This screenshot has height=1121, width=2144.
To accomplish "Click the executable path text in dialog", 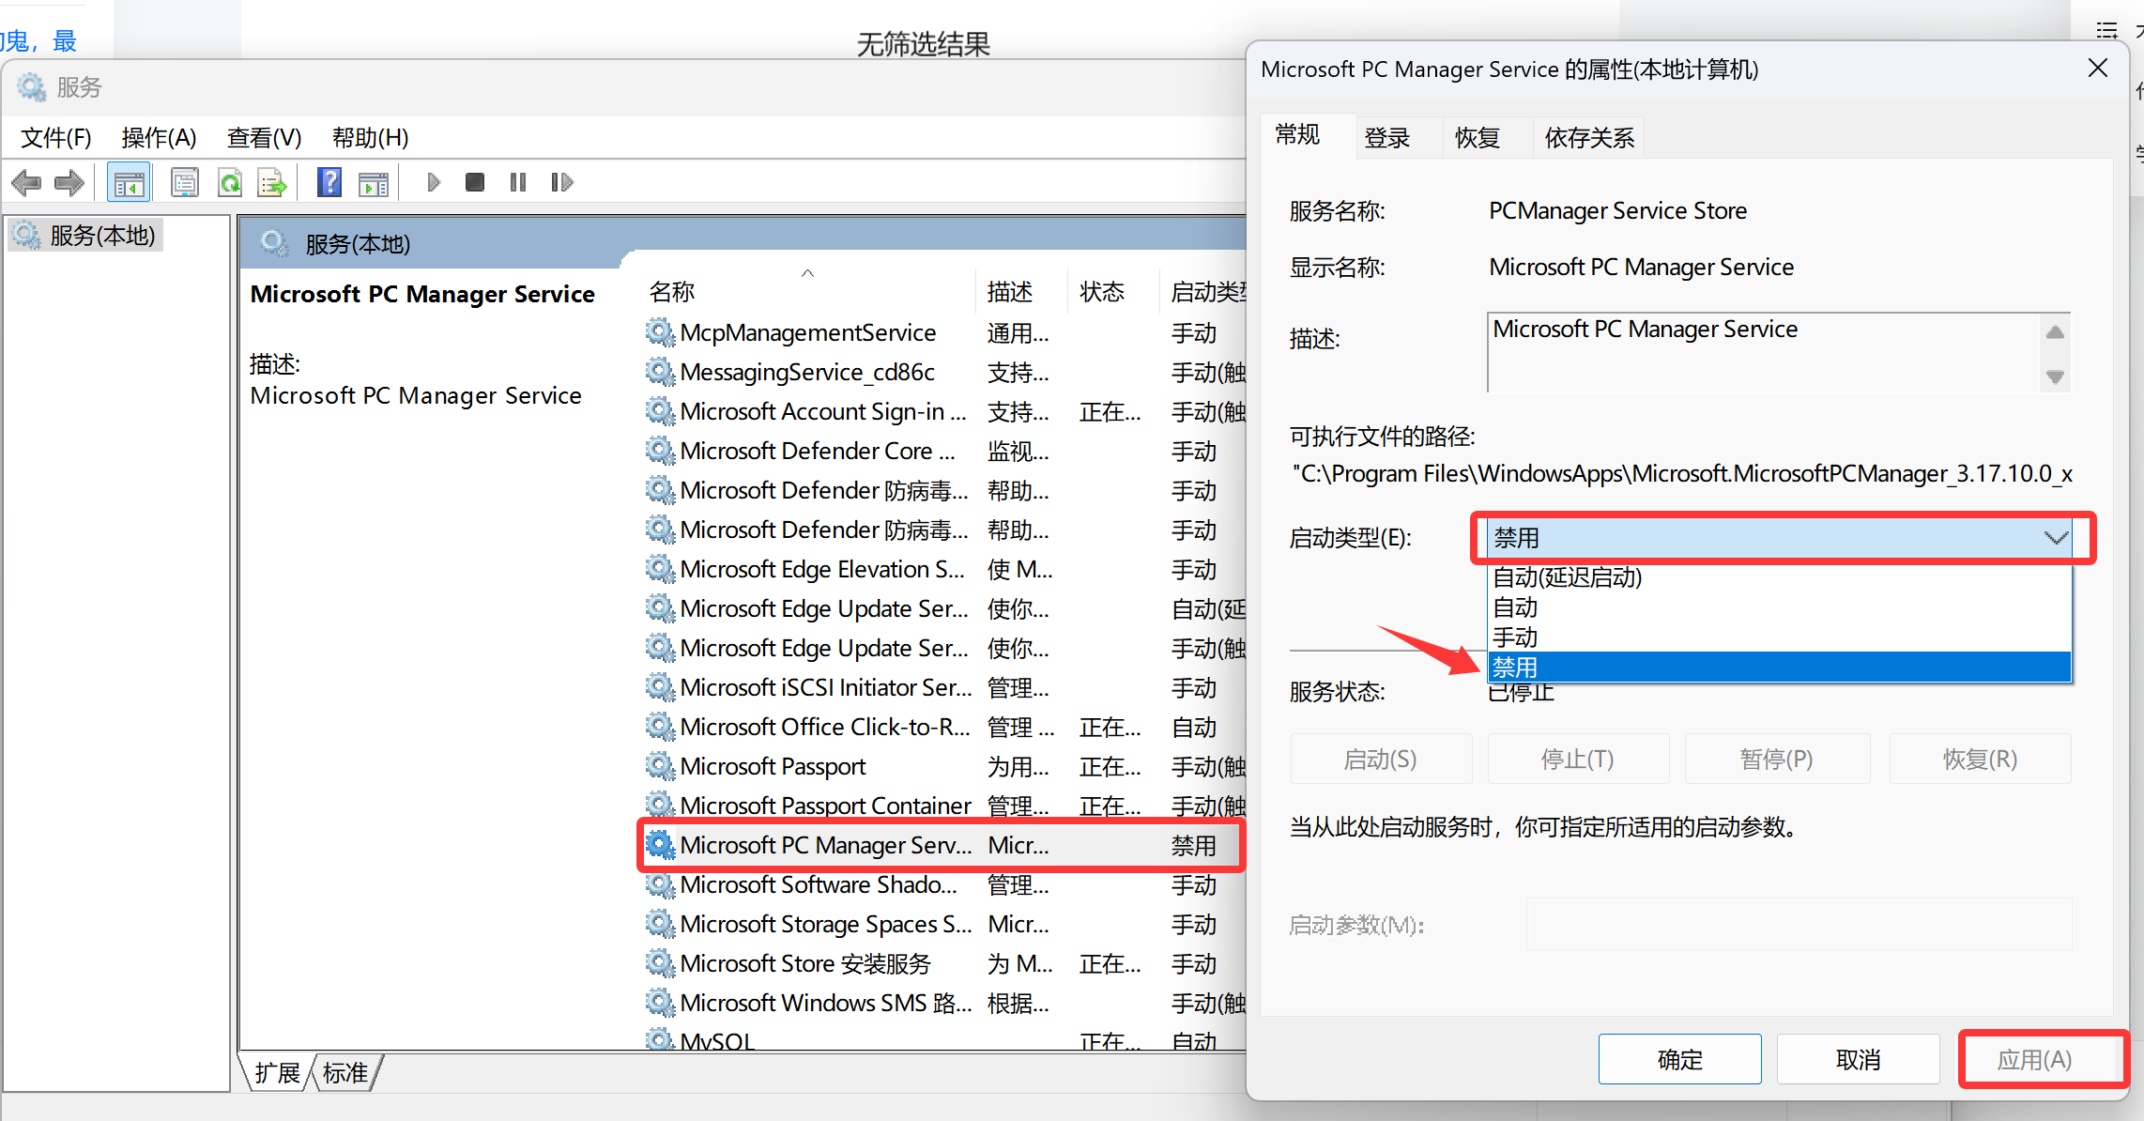I will pos(1682,473).
